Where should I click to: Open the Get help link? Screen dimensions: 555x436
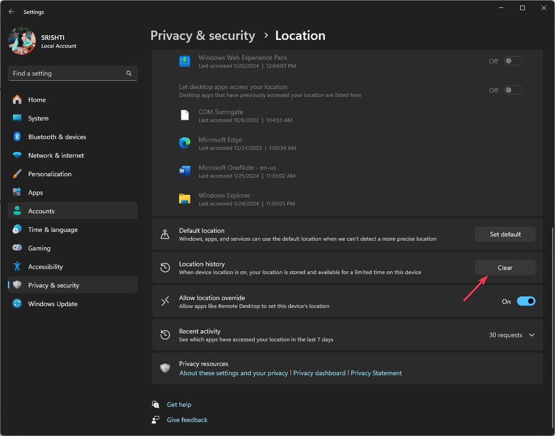tap(179, 404)
